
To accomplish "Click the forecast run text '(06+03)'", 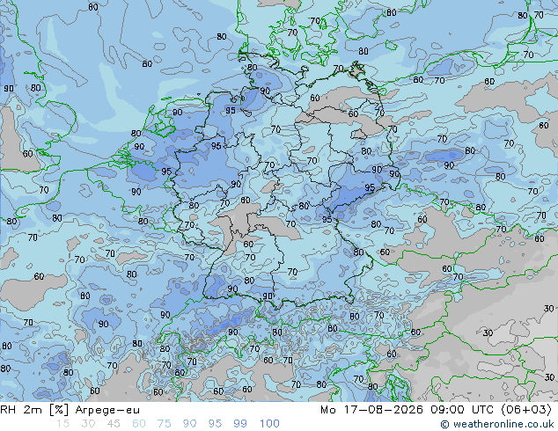I will click(526, 410).
